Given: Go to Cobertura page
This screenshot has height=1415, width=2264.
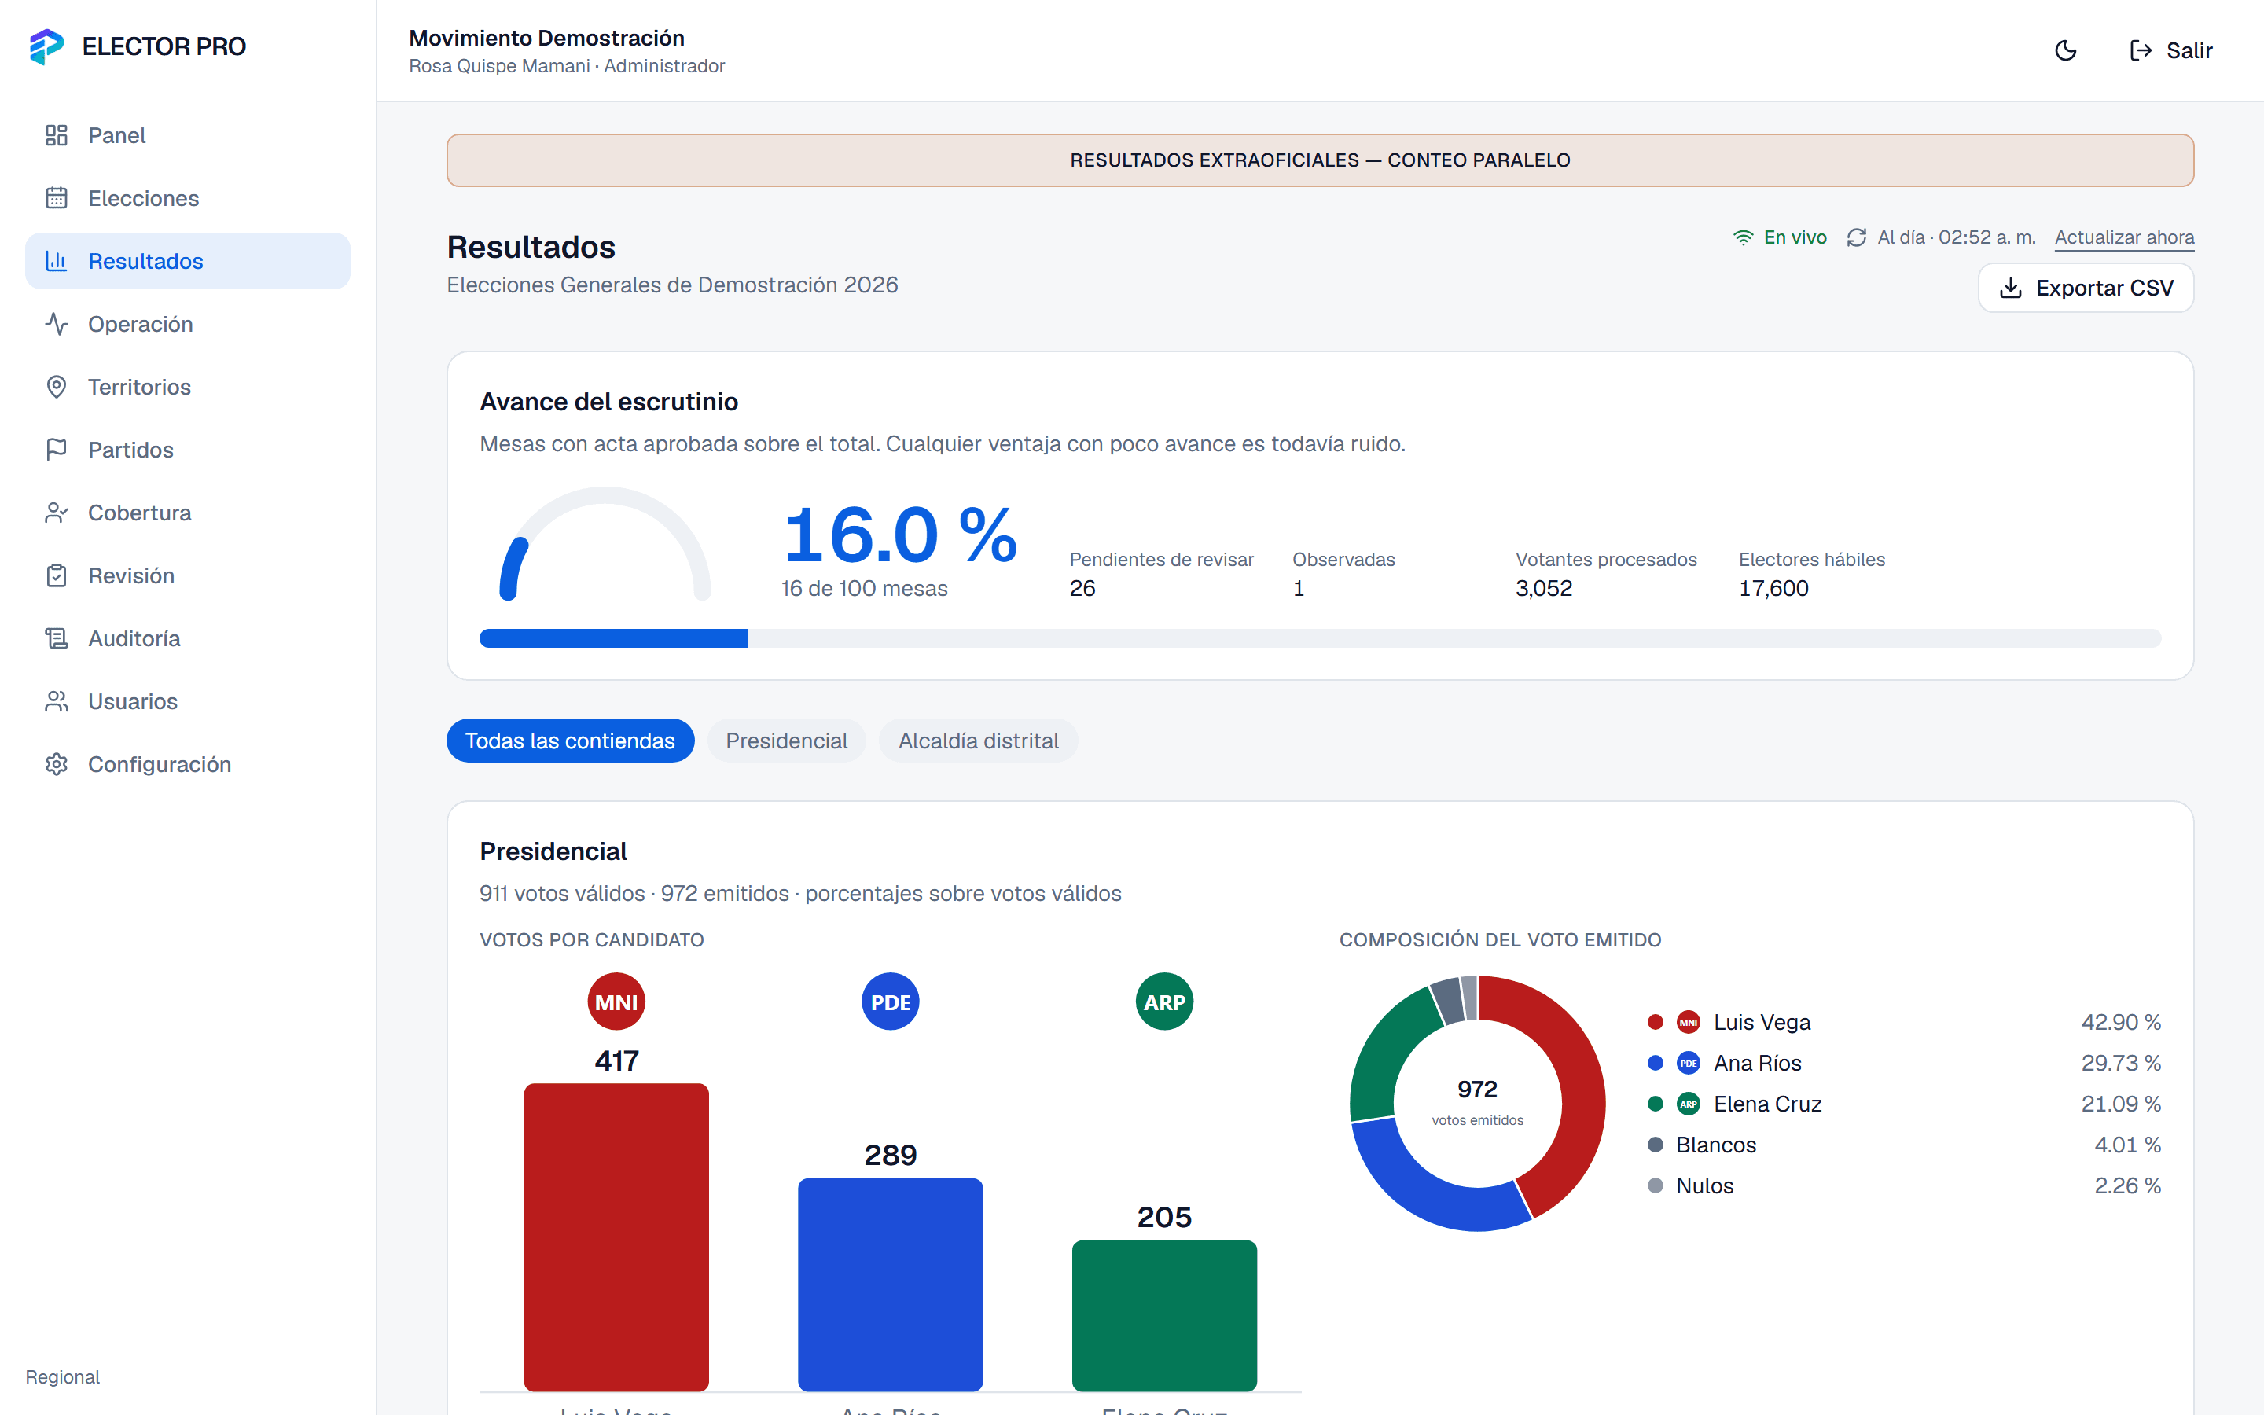Looking at the screenshot, I should [x=187, y=513].
